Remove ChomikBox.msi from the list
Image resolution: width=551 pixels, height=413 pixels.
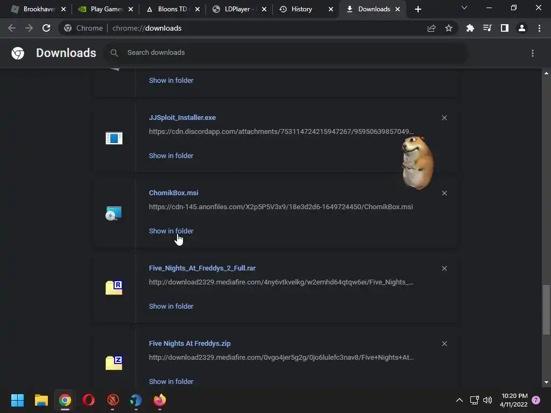coord(444,193)
